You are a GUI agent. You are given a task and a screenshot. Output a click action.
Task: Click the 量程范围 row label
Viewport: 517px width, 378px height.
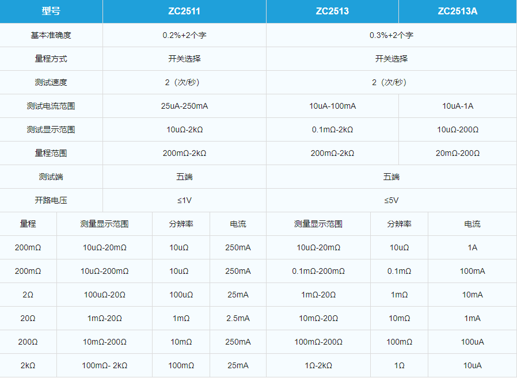point(51,153)
